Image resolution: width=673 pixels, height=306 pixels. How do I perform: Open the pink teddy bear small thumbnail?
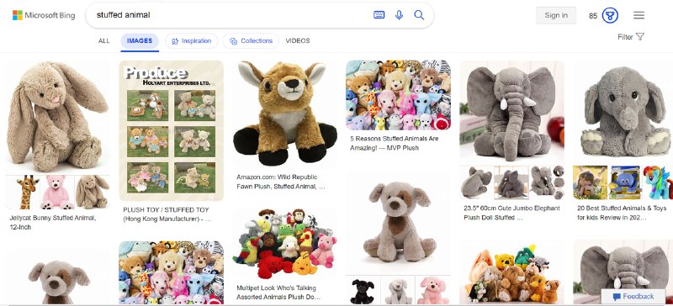(x=57, y=192)
